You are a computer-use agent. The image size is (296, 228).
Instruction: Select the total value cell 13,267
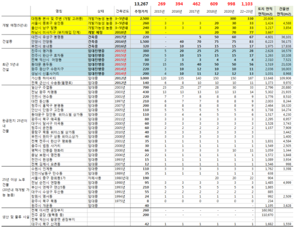141,4
